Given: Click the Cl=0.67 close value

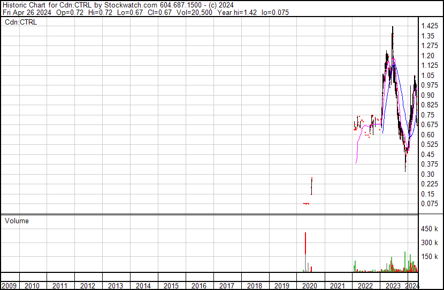Looking at the screenshot, I should click(x=160, y=13).
